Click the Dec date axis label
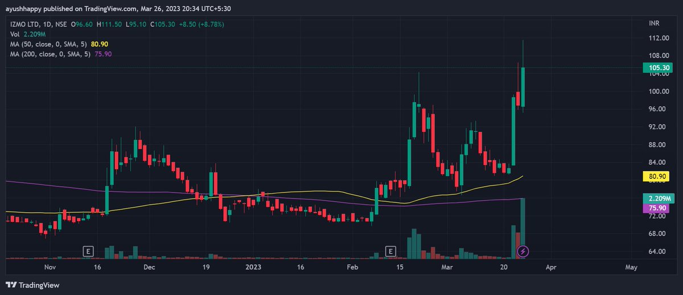Screen dimensions: 683x295 pos(149,267)
